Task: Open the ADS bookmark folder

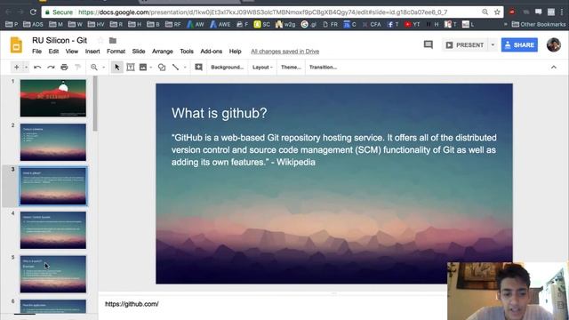Action: pyautogui.click(x=33, y=24)
